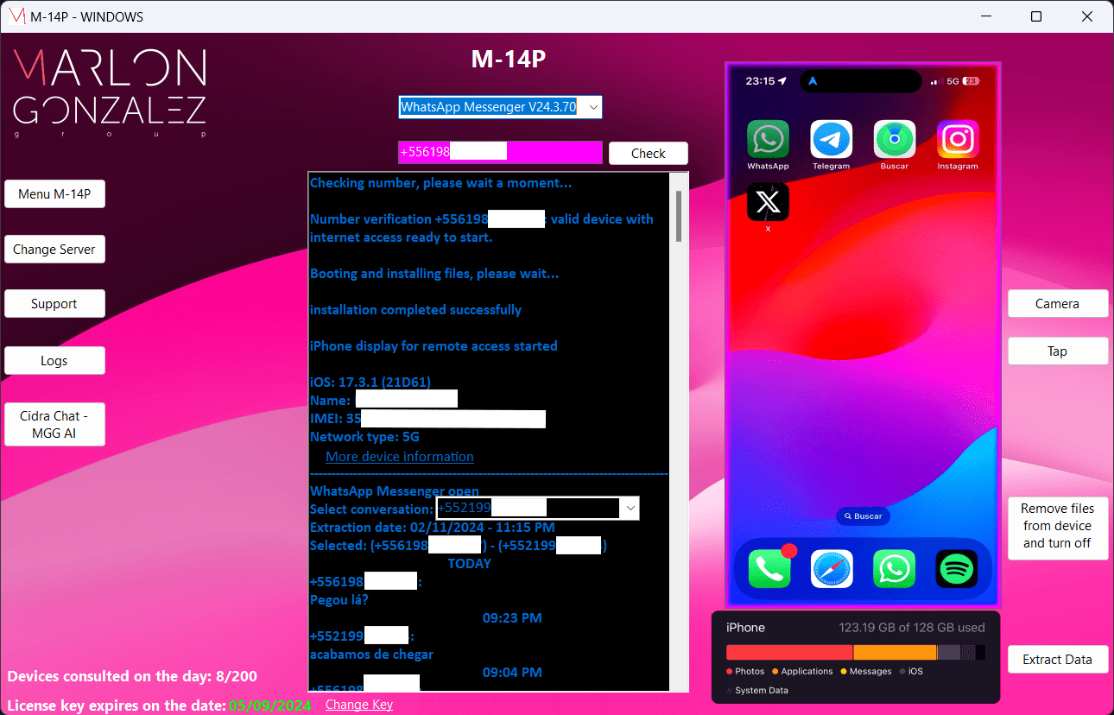Maximize the M-14P window

1036,16
